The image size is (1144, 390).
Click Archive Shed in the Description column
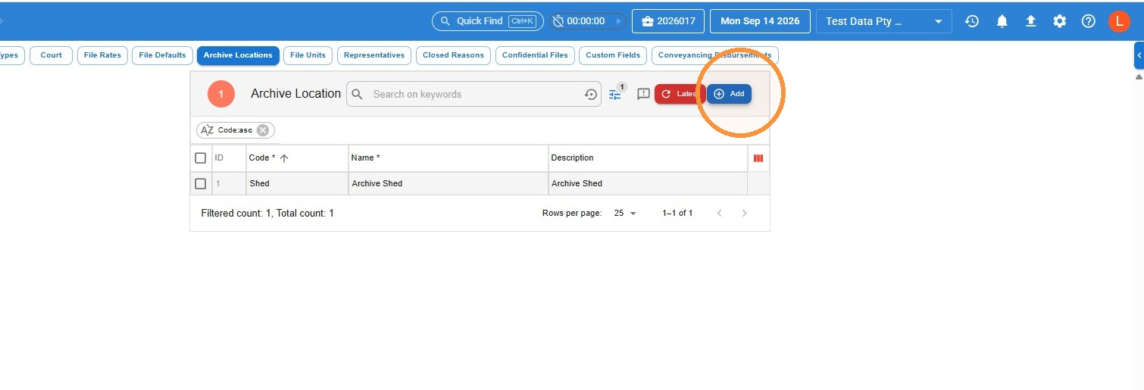click(648, 183)
